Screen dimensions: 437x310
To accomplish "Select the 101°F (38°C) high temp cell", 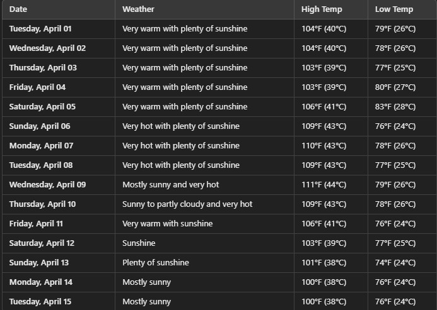I will point(323,263).
